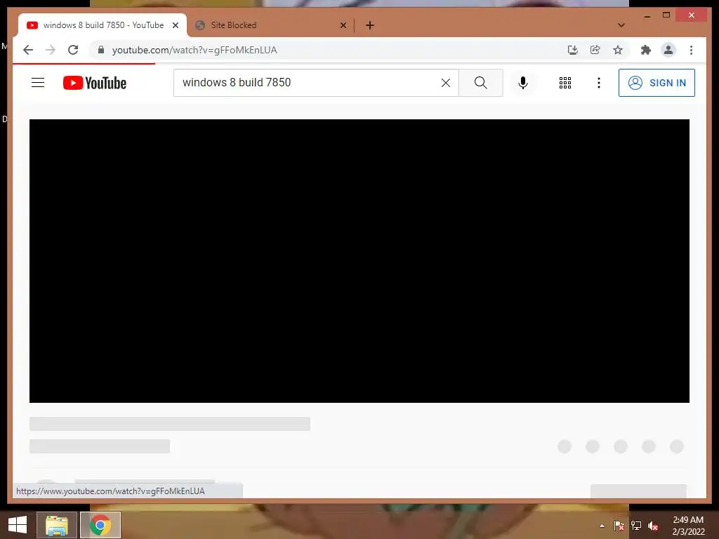Open the Chrome three-dot menu
Screen dimensions: 719x539
click(691, 50)
